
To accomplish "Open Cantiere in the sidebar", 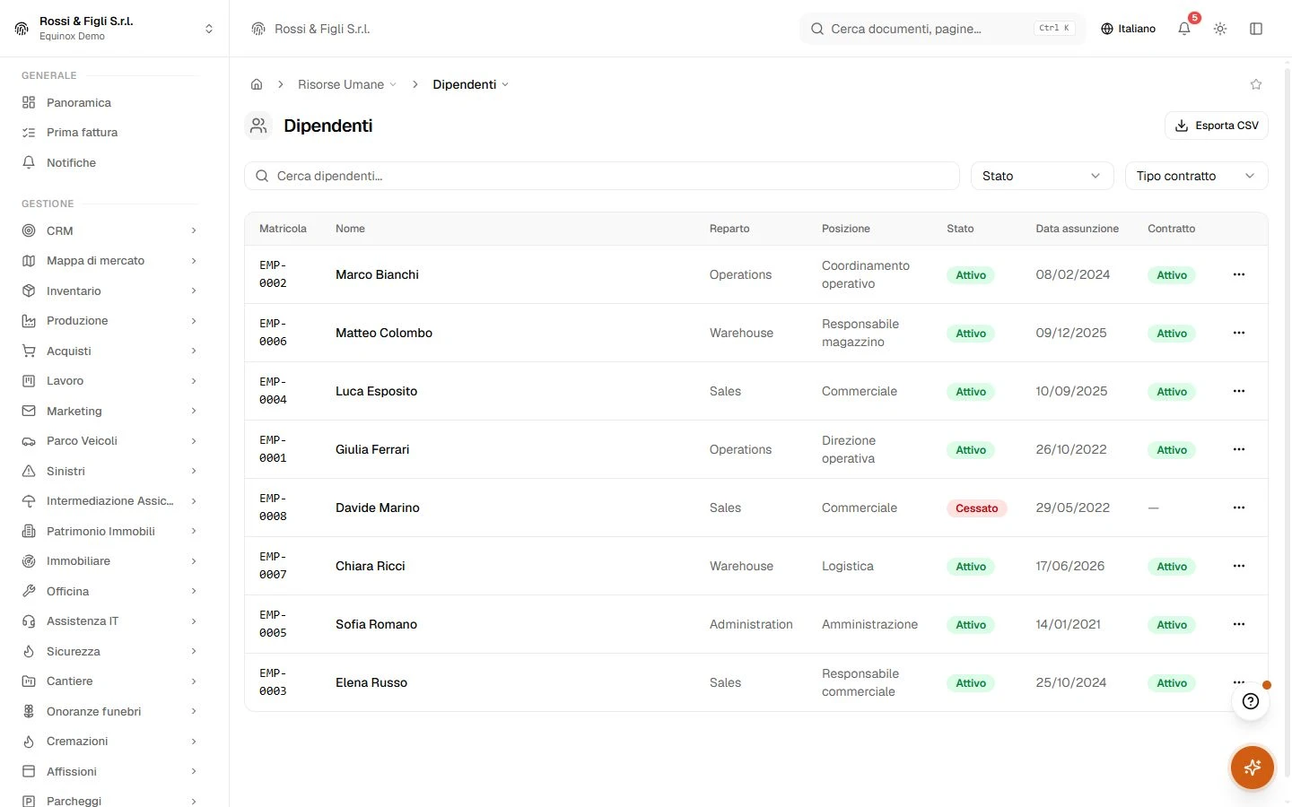I will coord(109,681).
